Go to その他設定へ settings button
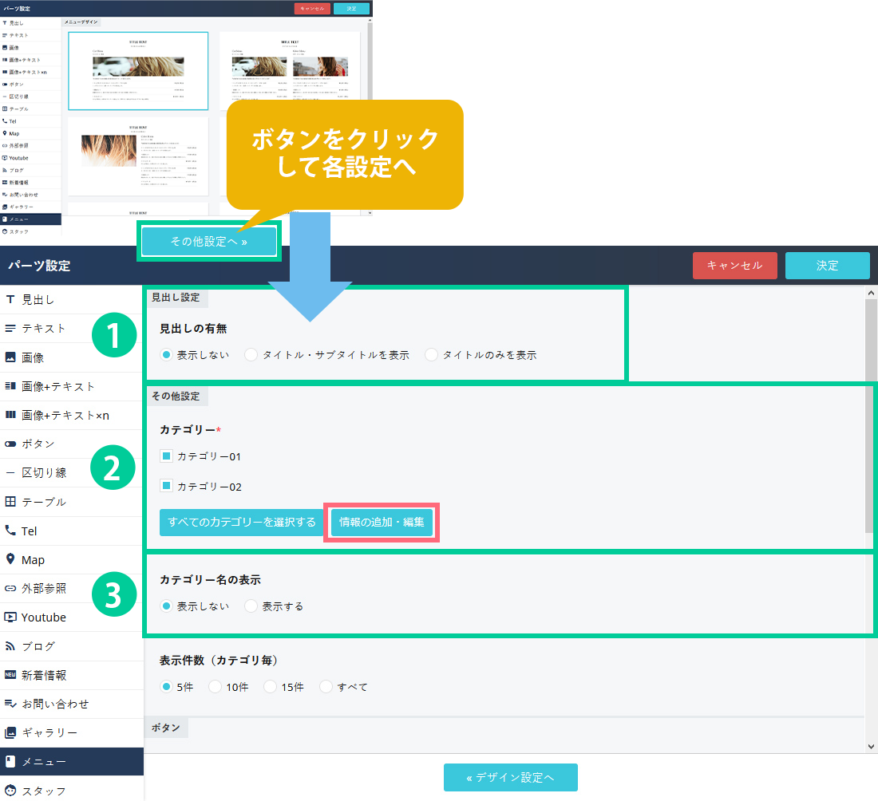 coord(209,242)
